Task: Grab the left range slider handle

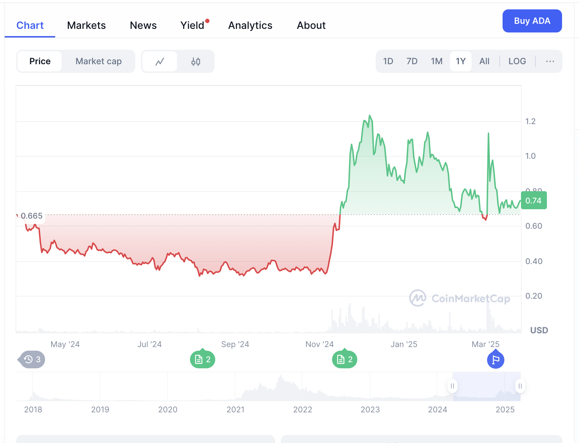Action: click(x=452, y=386)
